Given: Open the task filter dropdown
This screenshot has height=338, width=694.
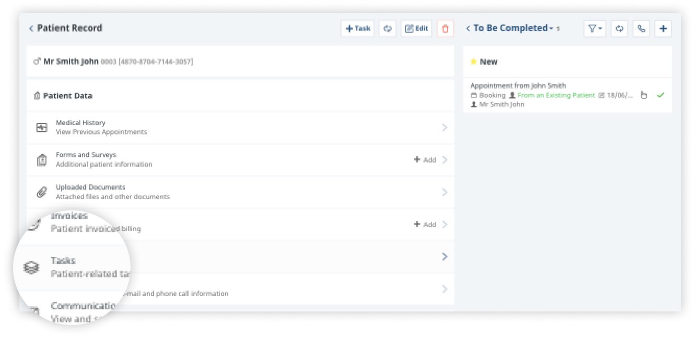Looking at the screenshot, I should point(595,29).
